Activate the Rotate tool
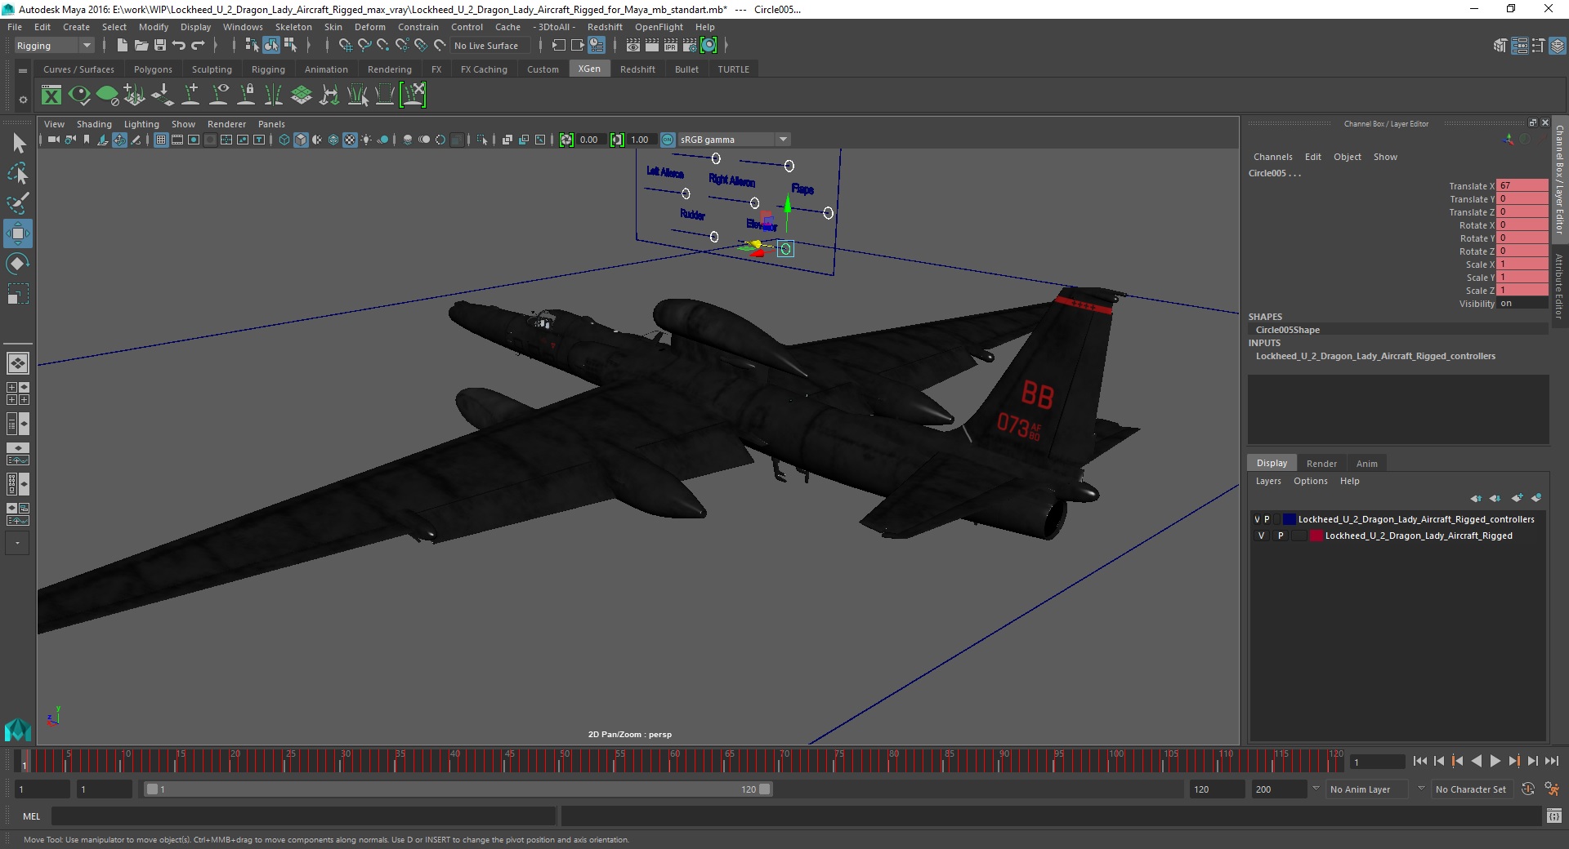 18,264
